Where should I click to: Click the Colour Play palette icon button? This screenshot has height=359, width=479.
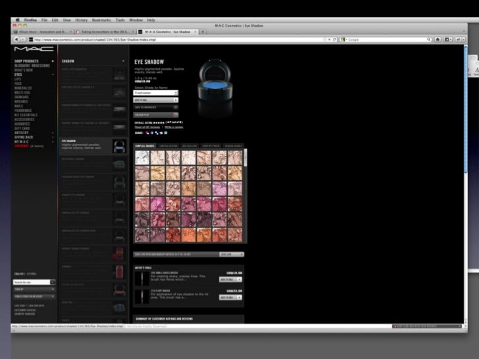point(176,114)
